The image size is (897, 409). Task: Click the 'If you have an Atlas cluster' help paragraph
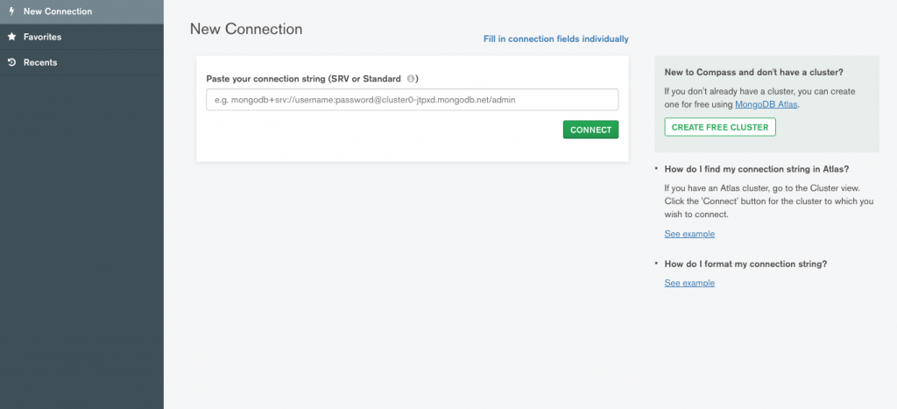pyautogui.click(x=769, y=201)
